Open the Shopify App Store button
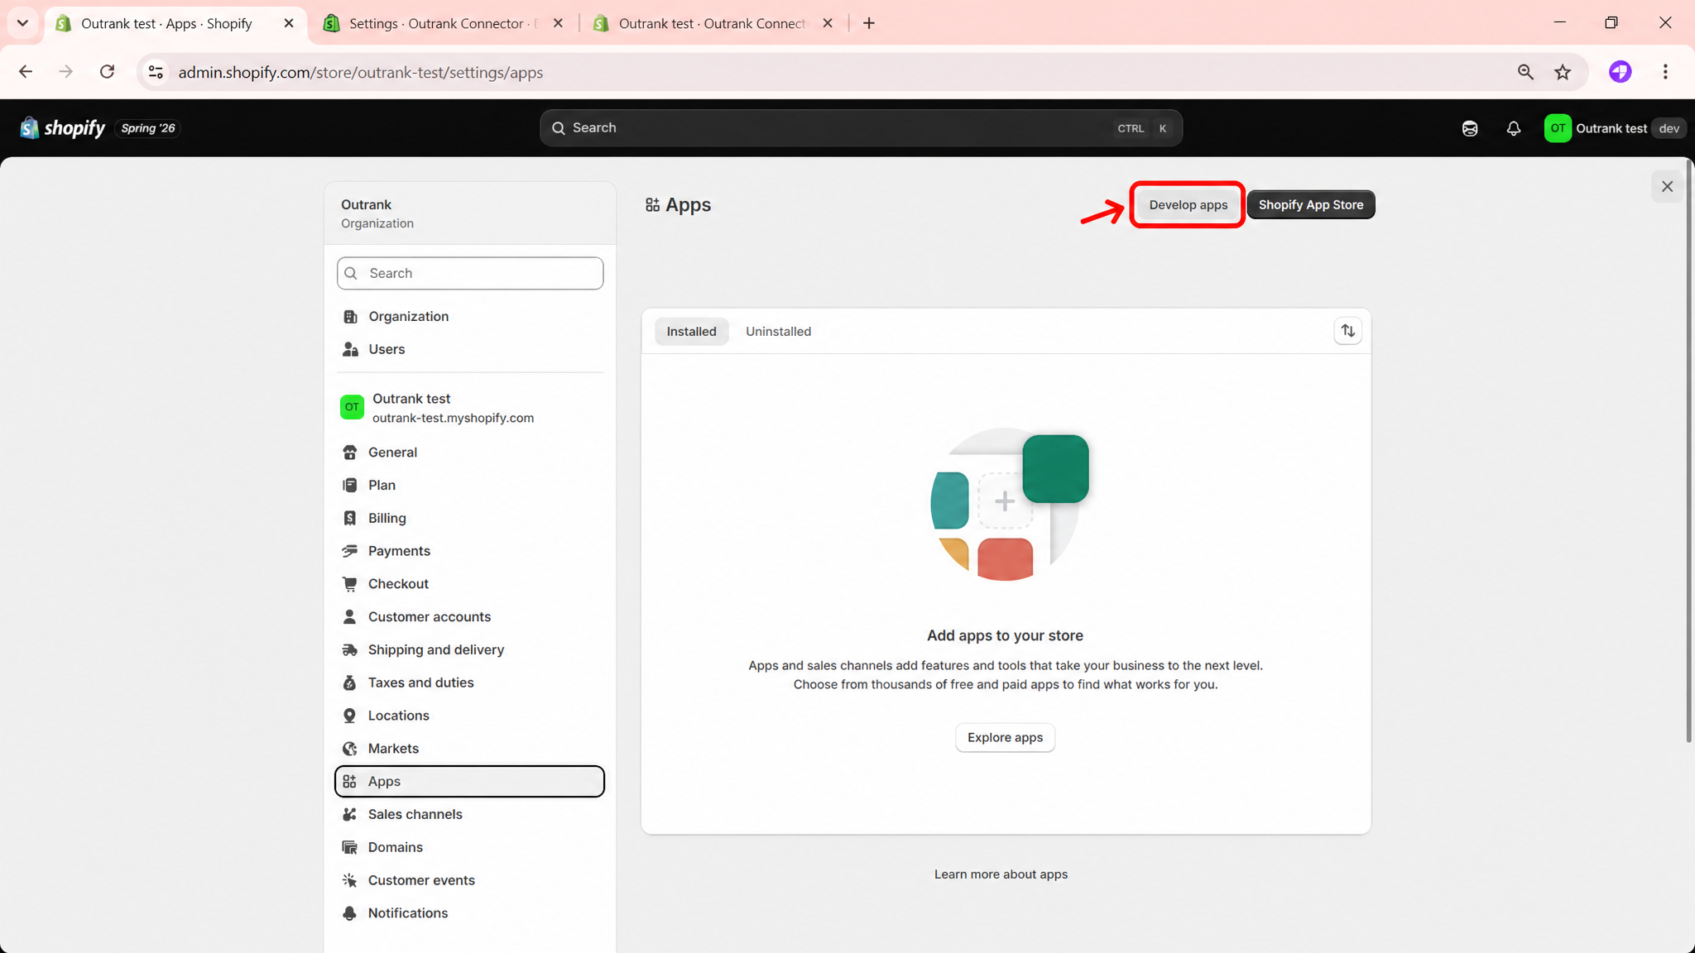 1310,205
